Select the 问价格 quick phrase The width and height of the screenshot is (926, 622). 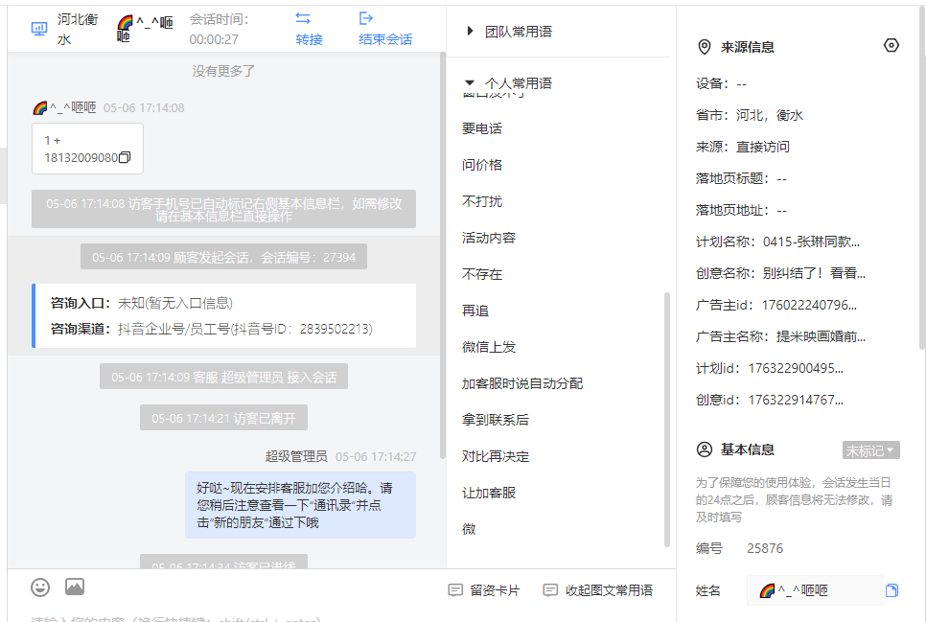pos(482,165)
